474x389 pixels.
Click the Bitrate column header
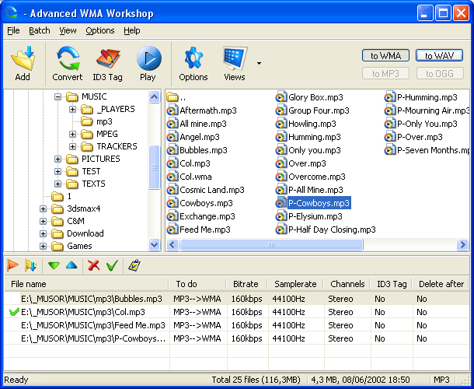point(246,284)
